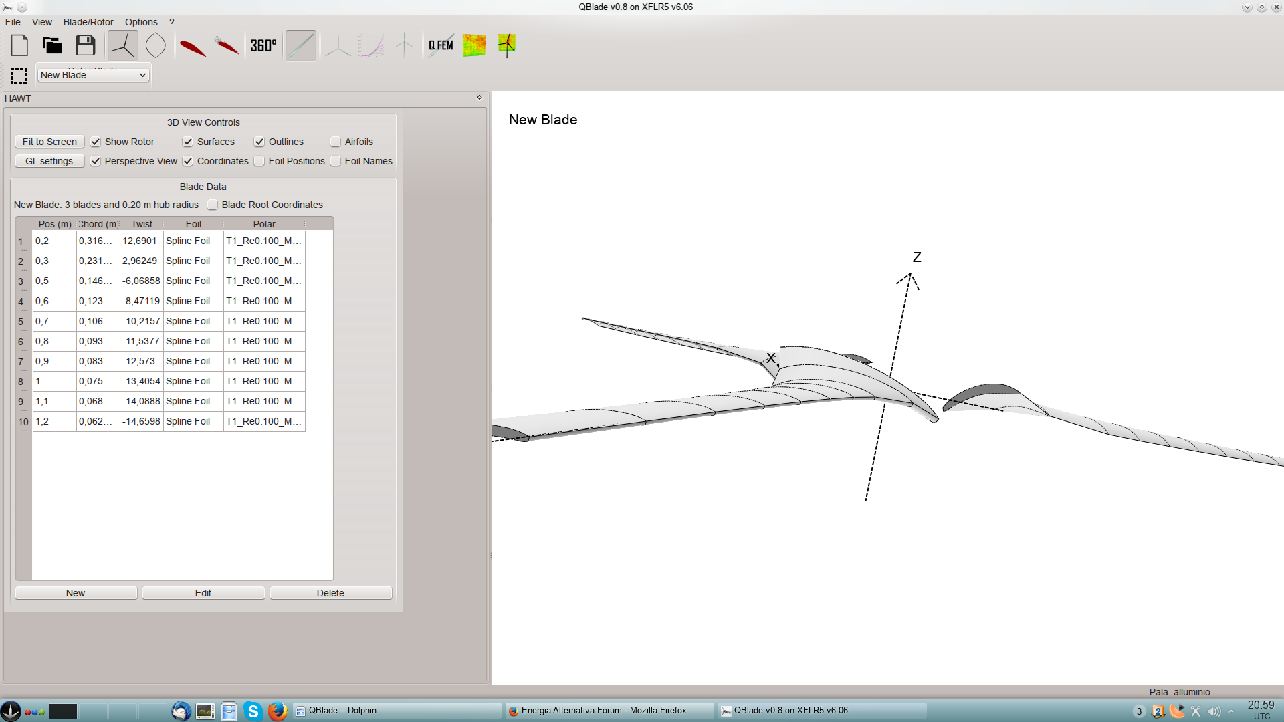Image resolution: width=1284 pixels, height=722 pixels.
Task: Click the XFOIL direct analysis airfoil icon
Action: 226,45
